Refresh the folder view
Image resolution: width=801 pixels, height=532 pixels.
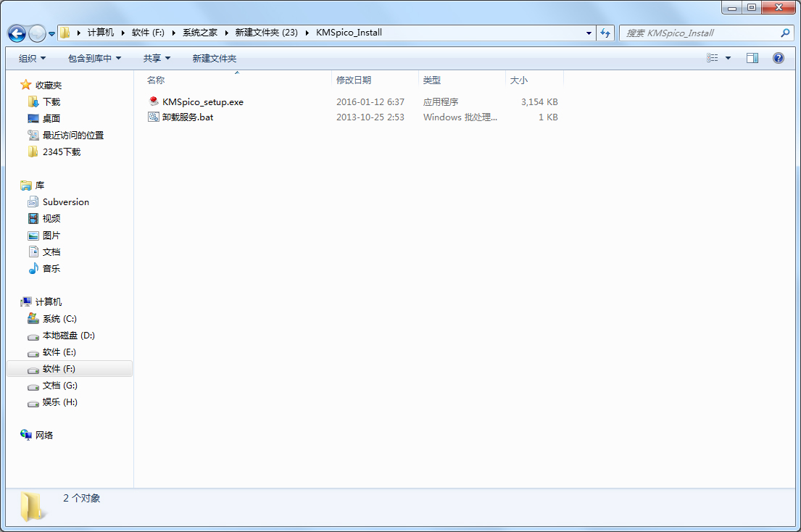pyautogui.click(x=605, y=33)
